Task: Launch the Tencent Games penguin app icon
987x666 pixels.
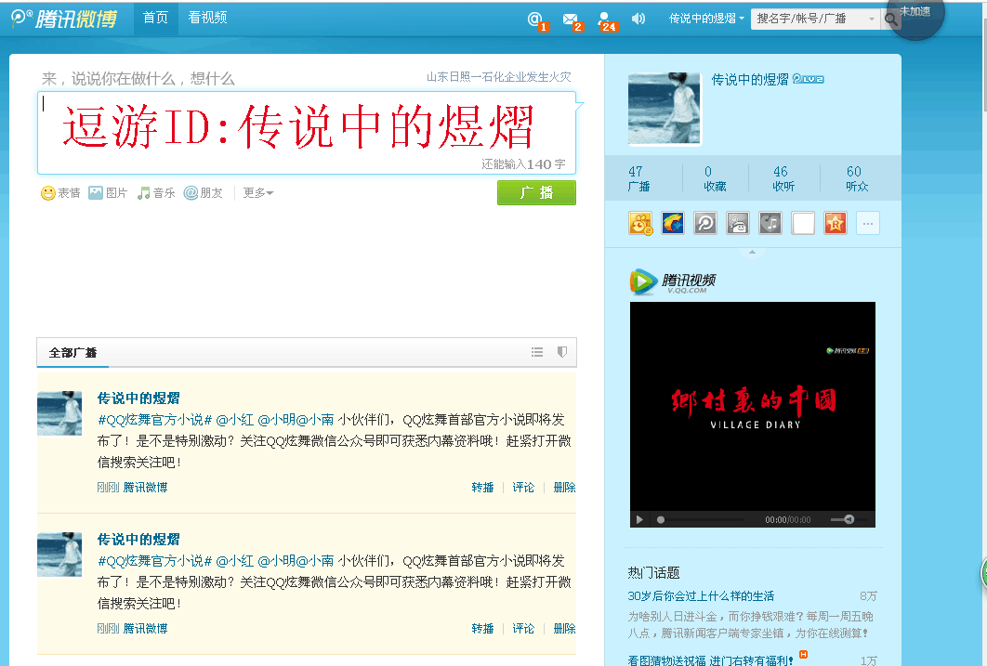Action: (x=673, y=223)
